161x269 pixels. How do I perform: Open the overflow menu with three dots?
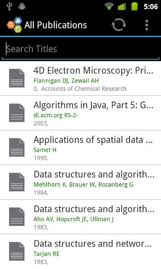coord(147,25)
